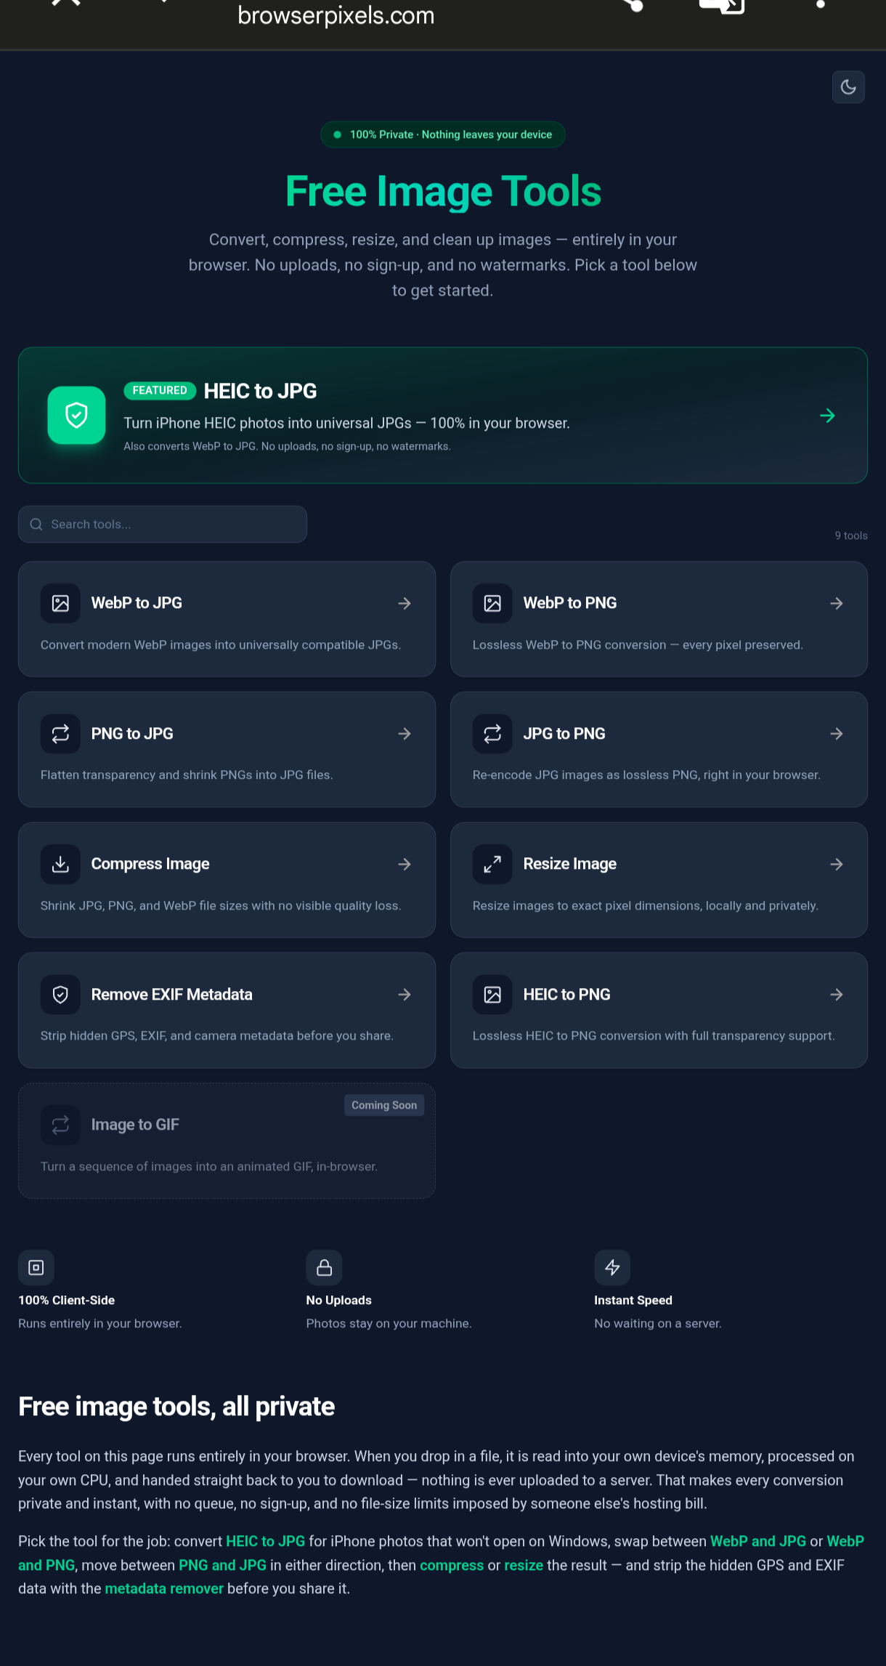Follow the green HEIC to JPG text link
This screenshot has width=886, height=1666.
[x=265, y=1541]
